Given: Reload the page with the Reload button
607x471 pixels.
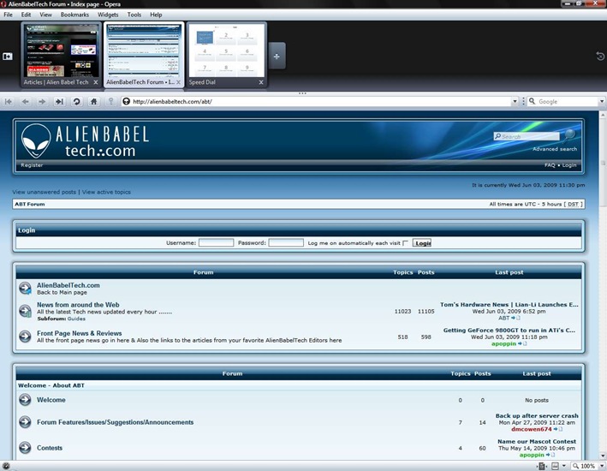Looking at the screenshot, I should (x=77, y=102).
